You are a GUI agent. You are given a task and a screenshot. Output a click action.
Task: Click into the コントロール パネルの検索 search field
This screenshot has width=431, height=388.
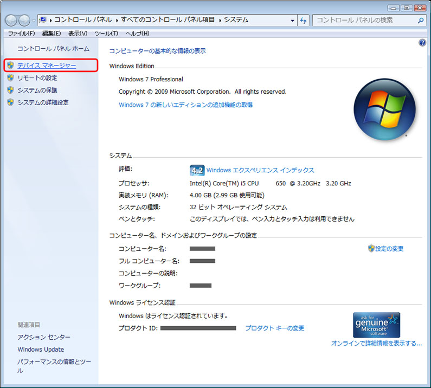365,20
